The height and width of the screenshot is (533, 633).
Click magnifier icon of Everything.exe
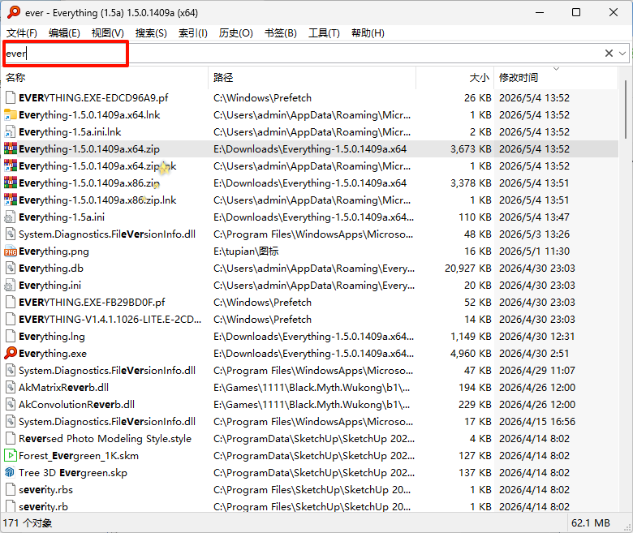point(10,354)
